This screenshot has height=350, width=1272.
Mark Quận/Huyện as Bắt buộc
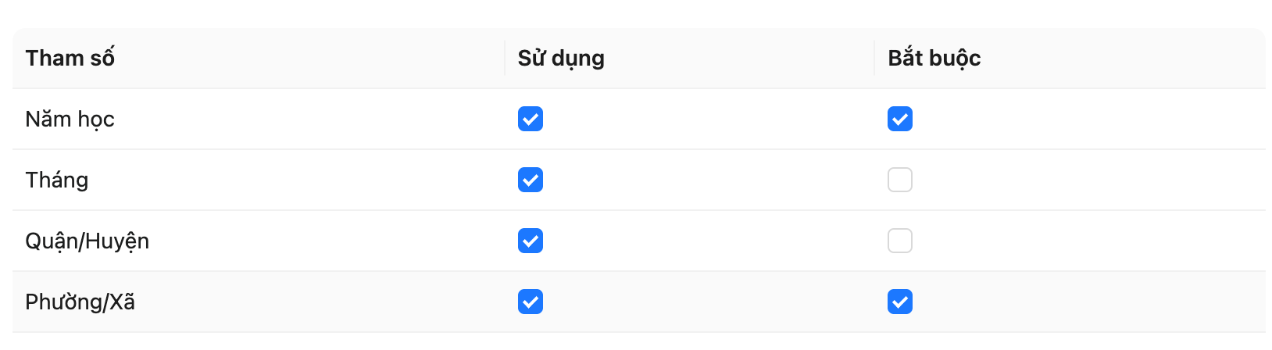(899, 241)
